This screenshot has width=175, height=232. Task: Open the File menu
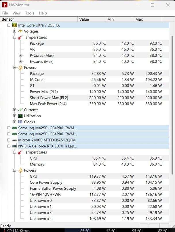[x=5, y=13]
